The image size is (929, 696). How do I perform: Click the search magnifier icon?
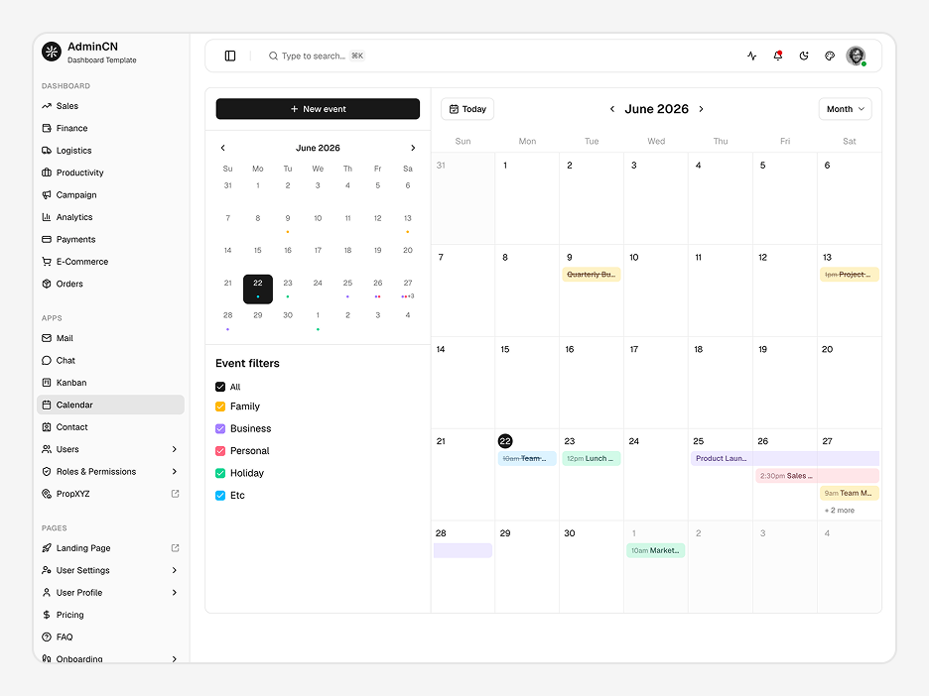273,56
